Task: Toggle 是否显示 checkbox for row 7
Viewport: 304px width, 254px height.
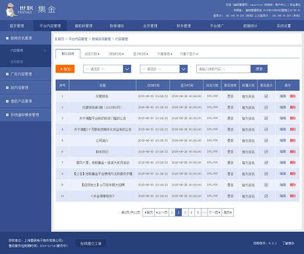Action: point(266,162)
